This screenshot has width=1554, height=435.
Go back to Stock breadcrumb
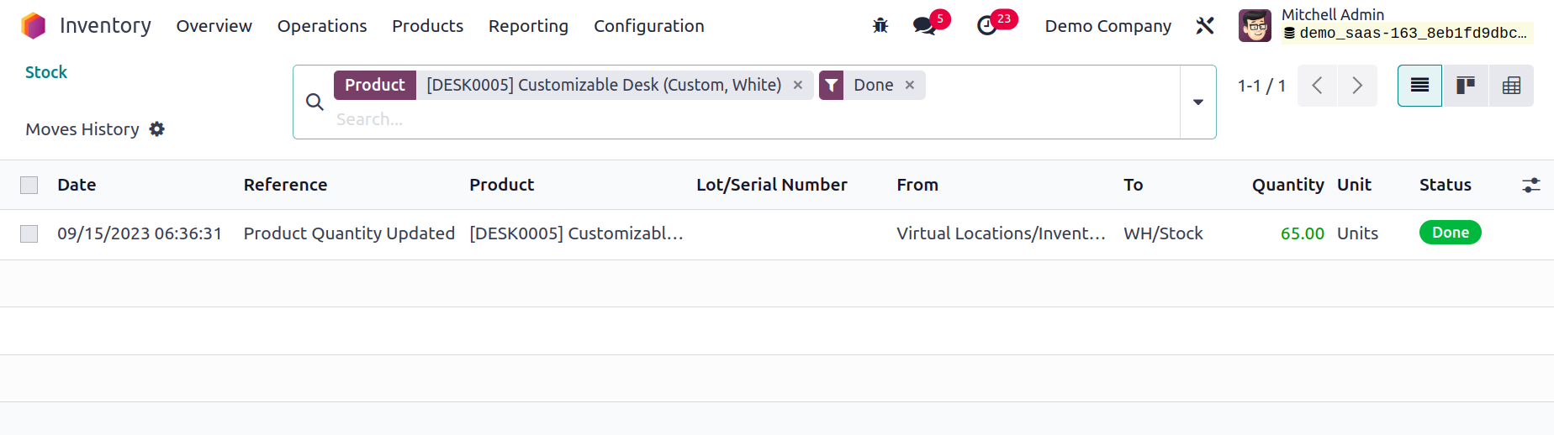point(46,72)
